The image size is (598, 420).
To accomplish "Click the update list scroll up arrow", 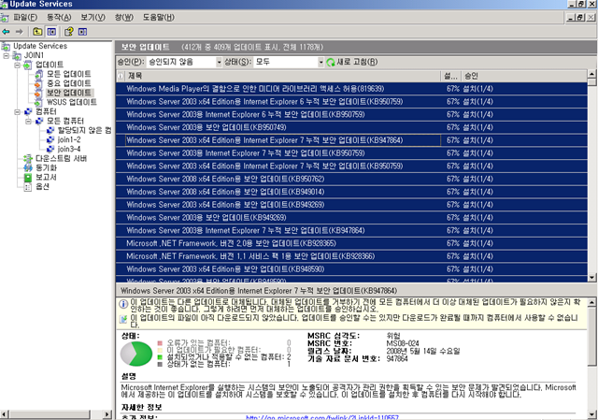I will coord(591,74).
